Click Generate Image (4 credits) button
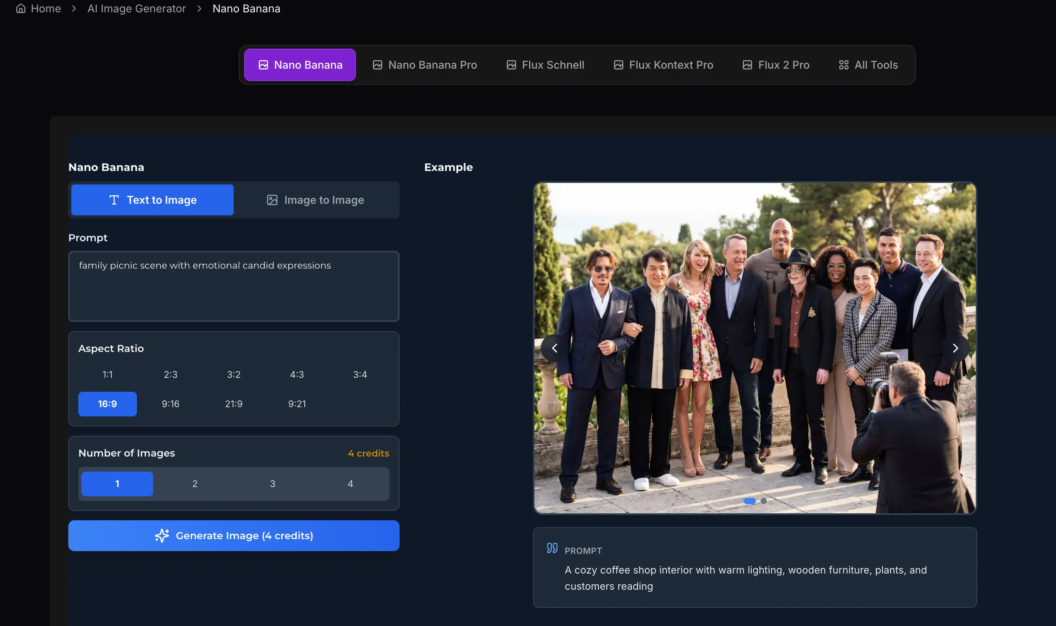 (234, 535)
